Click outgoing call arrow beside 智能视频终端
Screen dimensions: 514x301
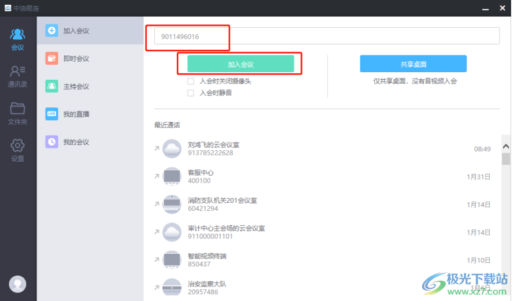click(157, 259)
